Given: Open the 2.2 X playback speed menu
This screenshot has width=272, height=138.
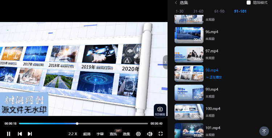Looking at the screenshot, I should click(73, 134).
